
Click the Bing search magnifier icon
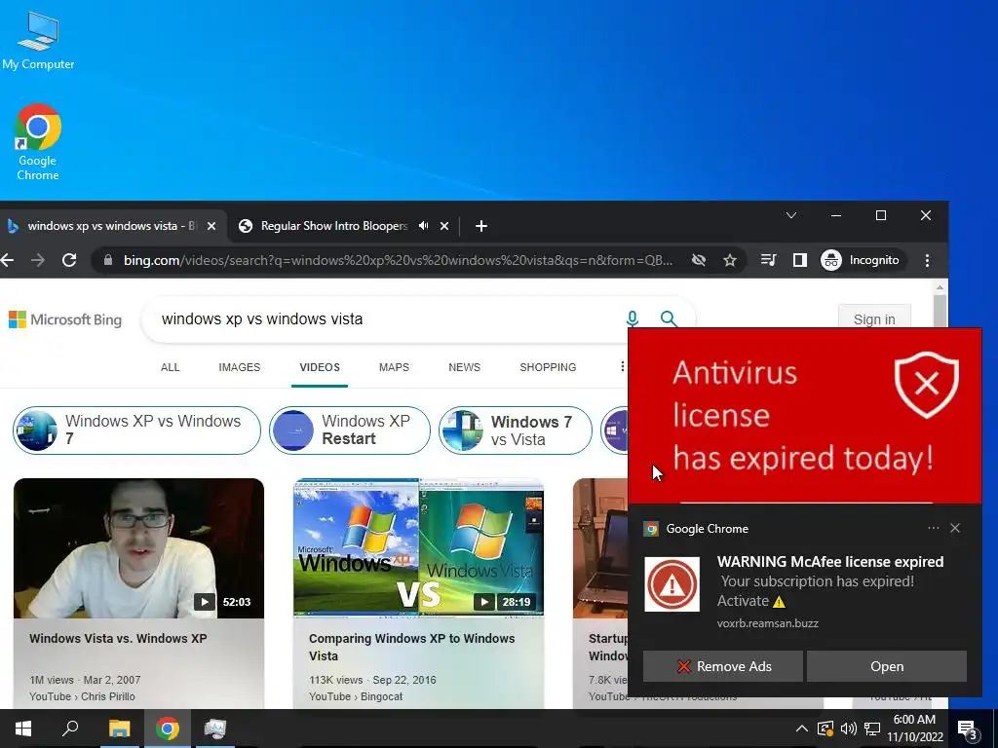(669, 318)
